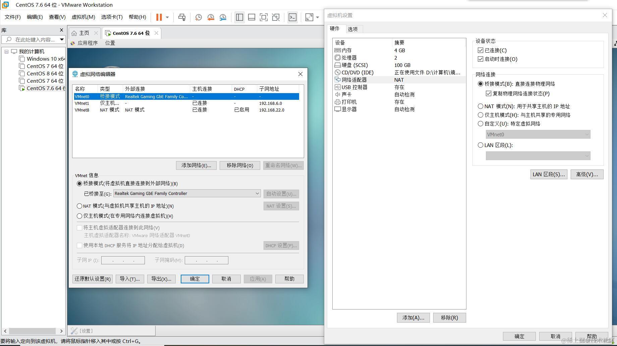The image size is (617, 346).
Task: Select NAT 模式(N) radio in VM settings
Action: [x=481, y=106]
